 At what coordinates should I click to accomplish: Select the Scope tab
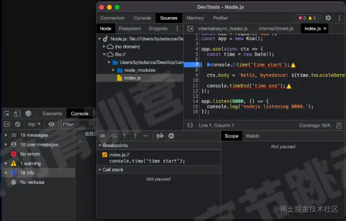231,136
